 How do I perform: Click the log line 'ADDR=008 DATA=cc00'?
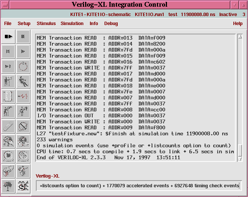pos(101,110)
